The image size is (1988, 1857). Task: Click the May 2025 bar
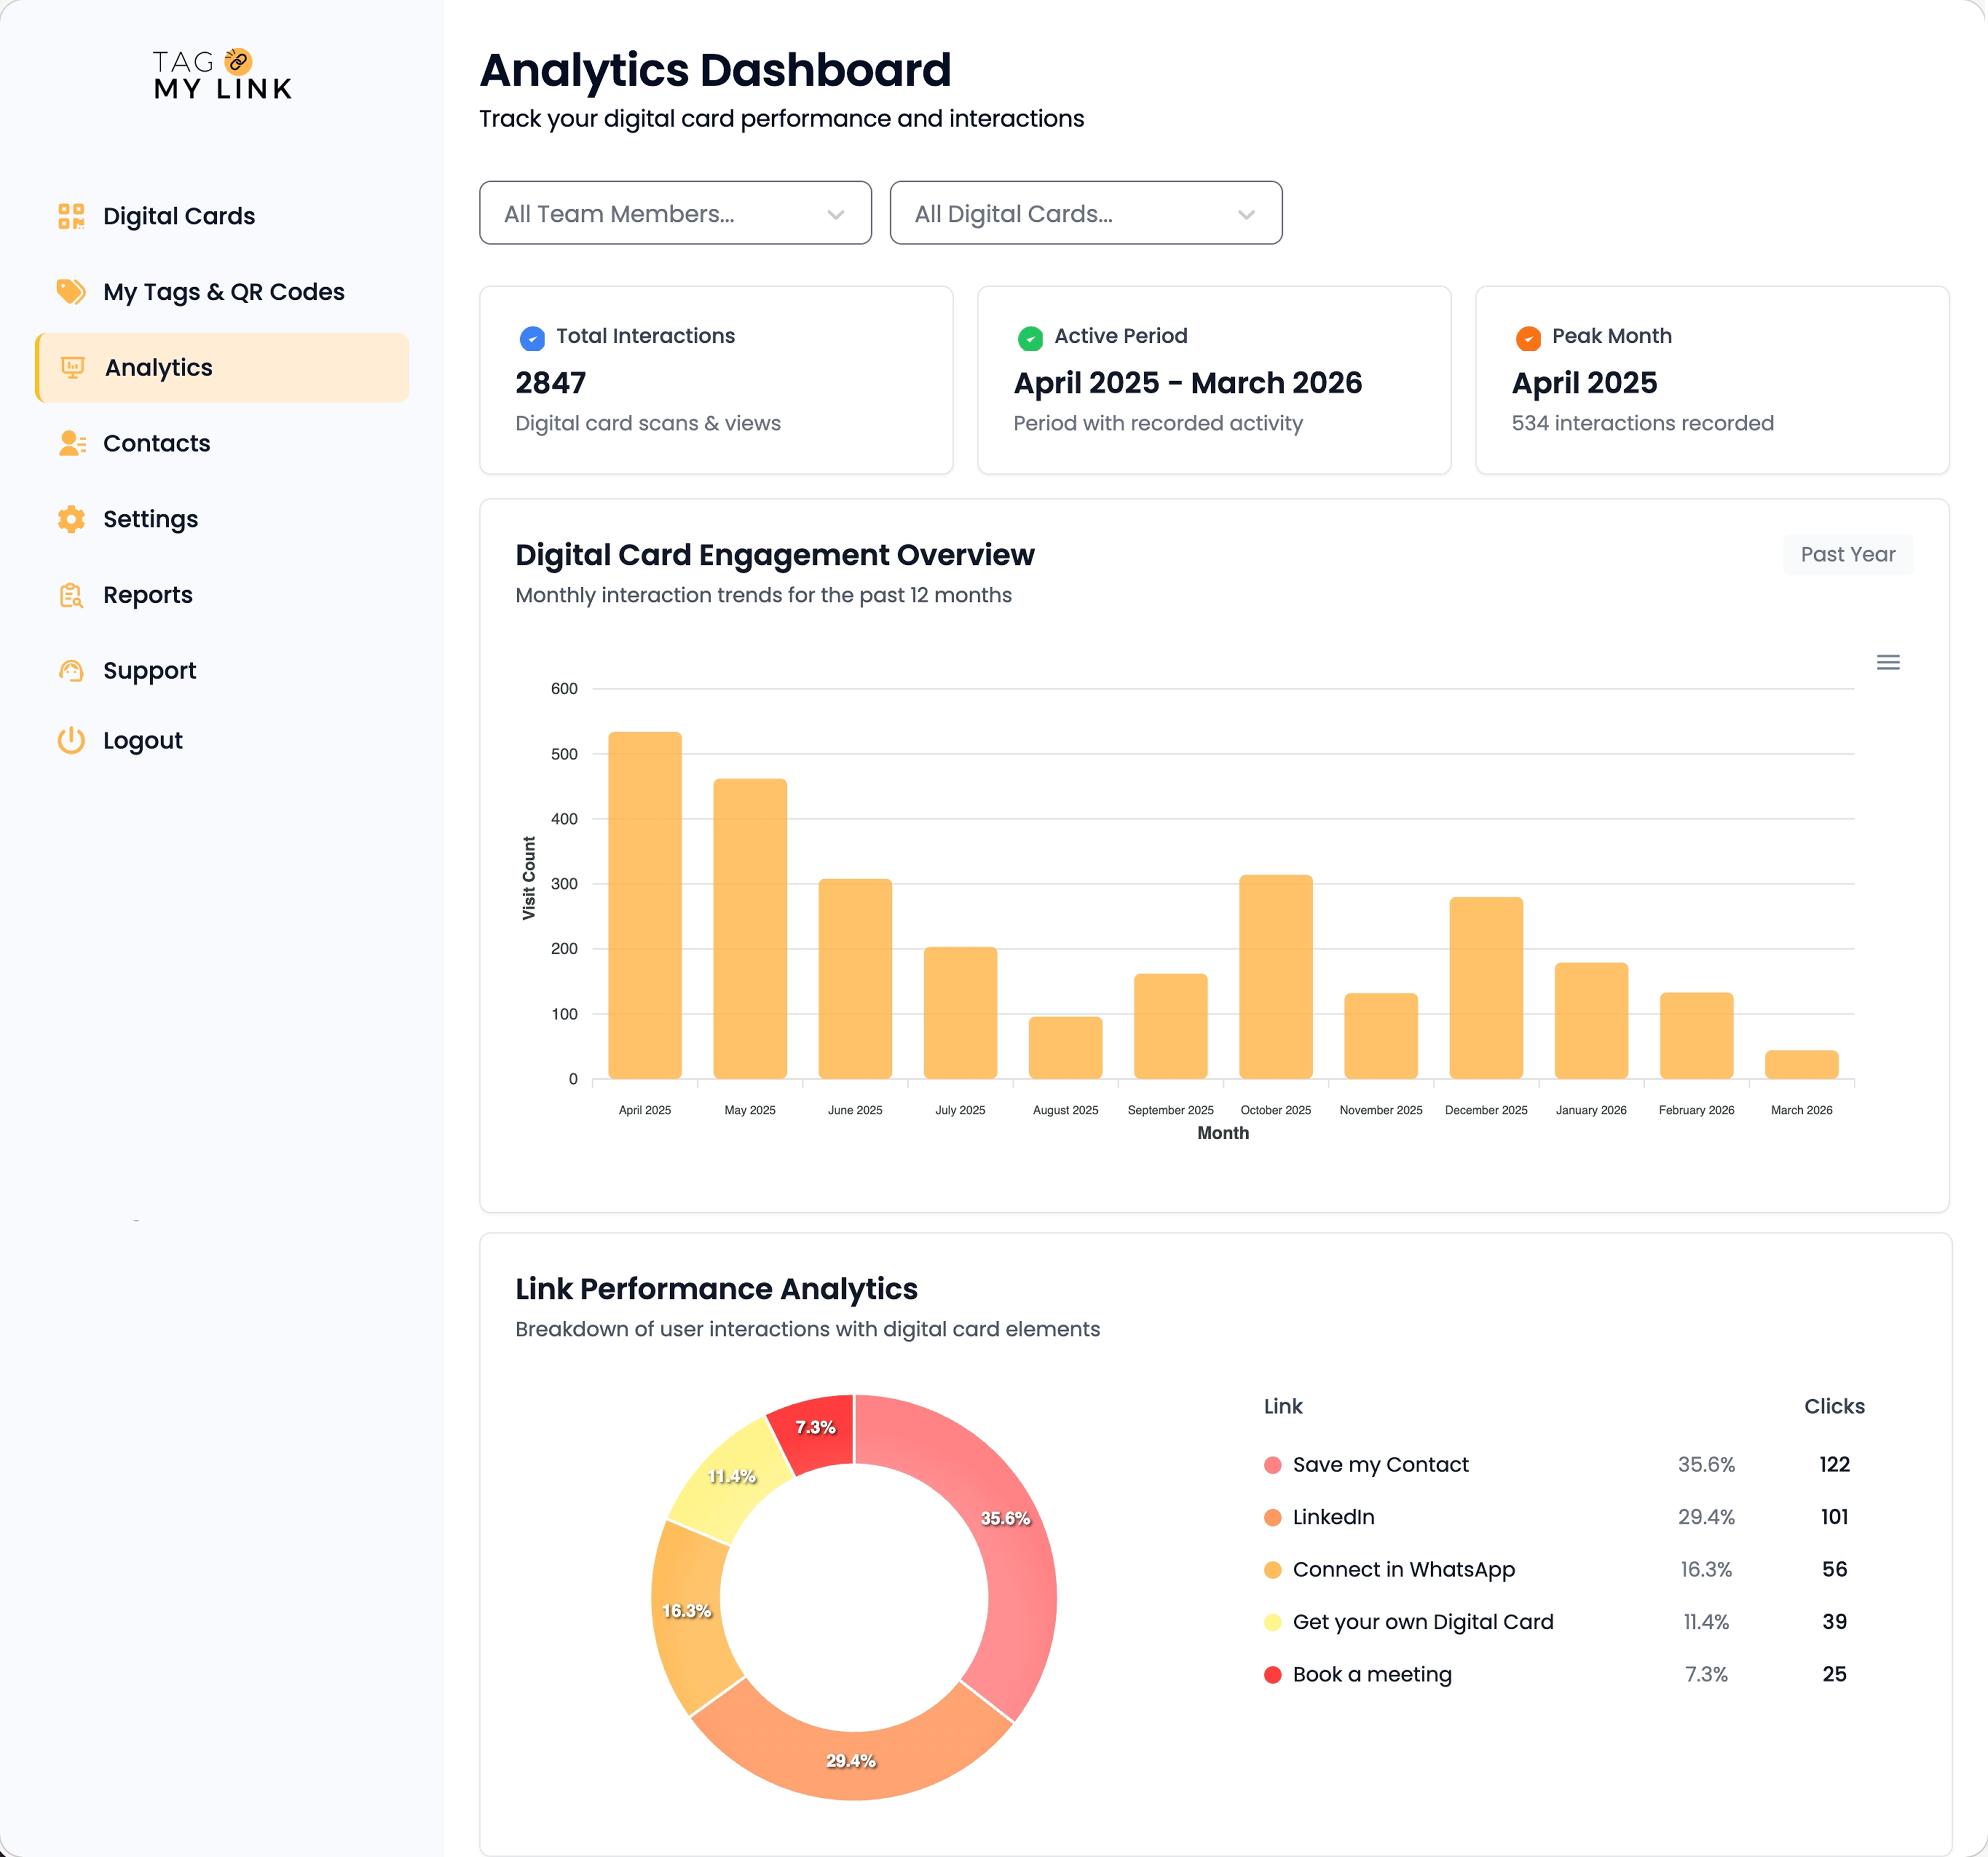(750, 928)
